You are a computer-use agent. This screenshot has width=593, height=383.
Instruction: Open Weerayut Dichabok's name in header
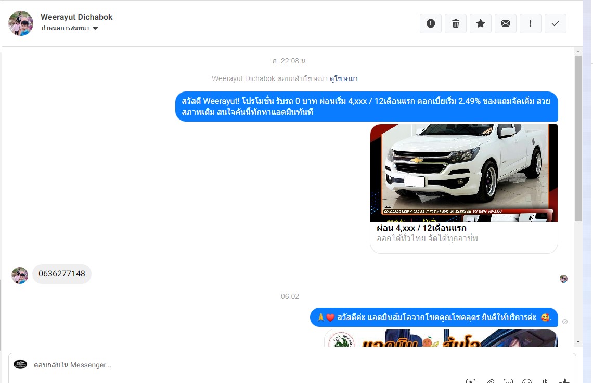tap(76, 17)
